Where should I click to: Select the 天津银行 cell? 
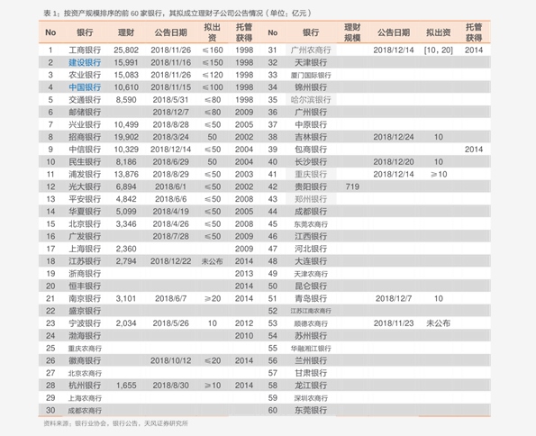point(311,62)
